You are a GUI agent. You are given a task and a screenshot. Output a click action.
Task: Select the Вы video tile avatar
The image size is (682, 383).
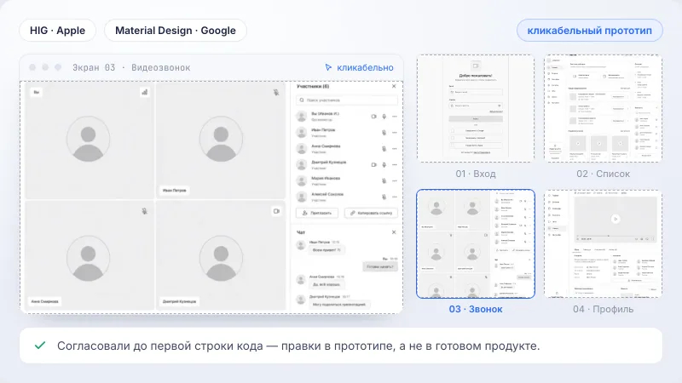(x=89, y=139)
